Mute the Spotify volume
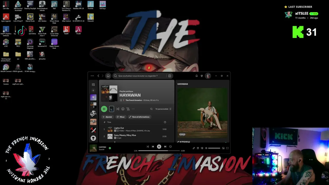The image size is (329, 185). [206, 148]
